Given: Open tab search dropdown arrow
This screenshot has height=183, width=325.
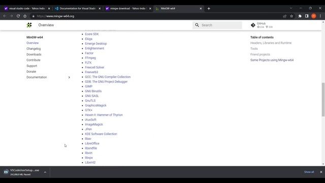Looking at the screenshot, I should tap(291, 8).
